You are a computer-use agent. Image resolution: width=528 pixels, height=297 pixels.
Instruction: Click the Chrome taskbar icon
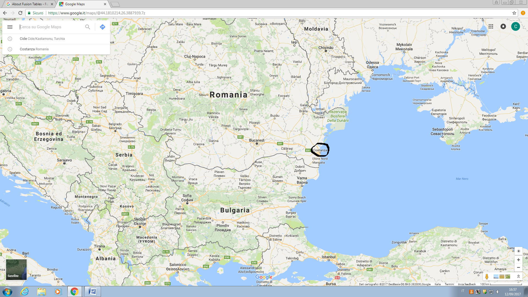74,291
